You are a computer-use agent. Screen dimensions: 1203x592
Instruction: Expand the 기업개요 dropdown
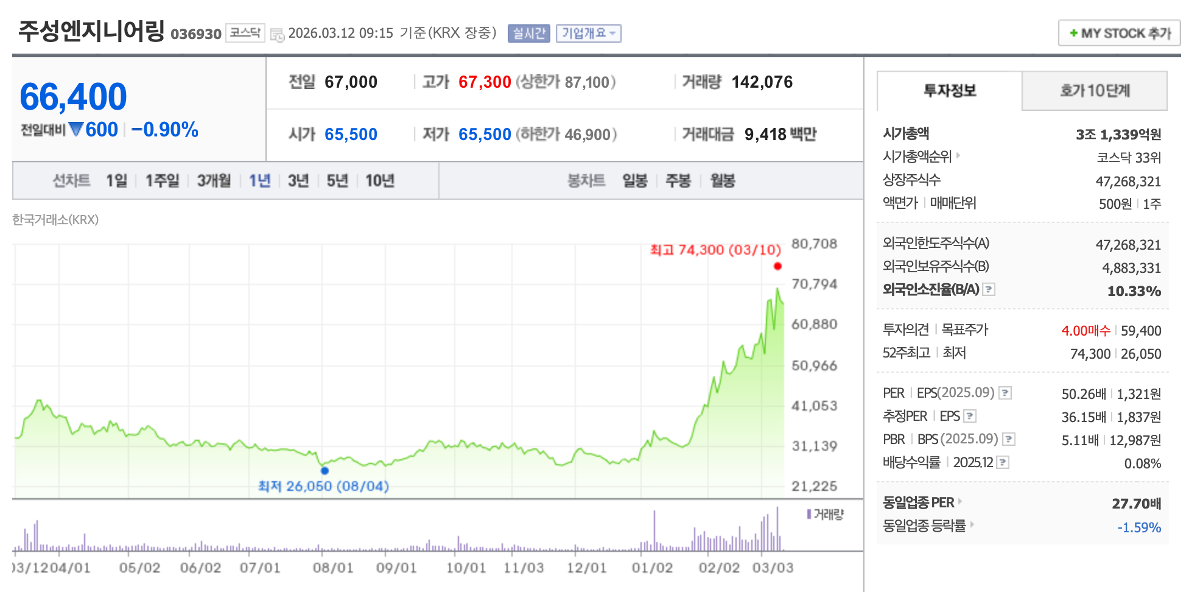[x=588, y=33]
